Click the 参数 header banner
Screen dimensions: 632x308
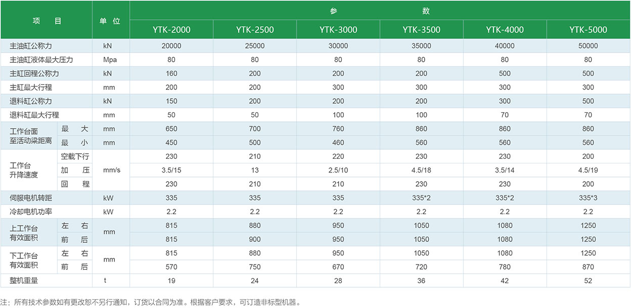coord(380,11)
